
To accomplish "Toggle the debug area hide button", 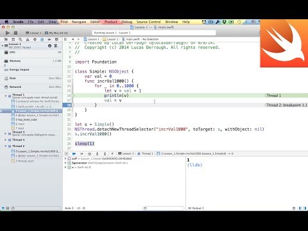I will [x=66, y=153].
